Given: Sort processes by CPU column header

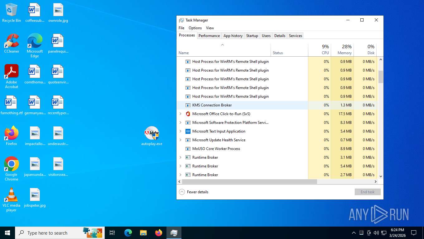Looking at the screenshot, I should tap(320, 50).
